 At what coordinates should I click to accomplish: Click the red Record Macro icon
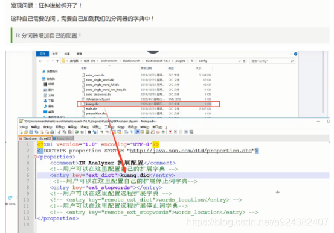pyautogui.click(x=170, y=132)
